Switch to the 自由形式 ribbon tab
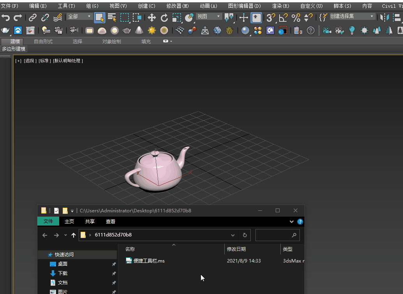403x294 pixels. pos(43,42)
